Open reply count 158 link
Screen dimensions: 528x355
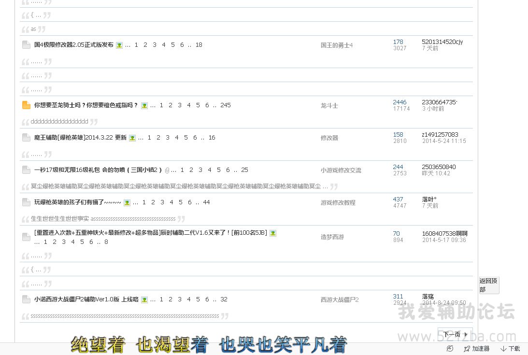coord(398,134)
